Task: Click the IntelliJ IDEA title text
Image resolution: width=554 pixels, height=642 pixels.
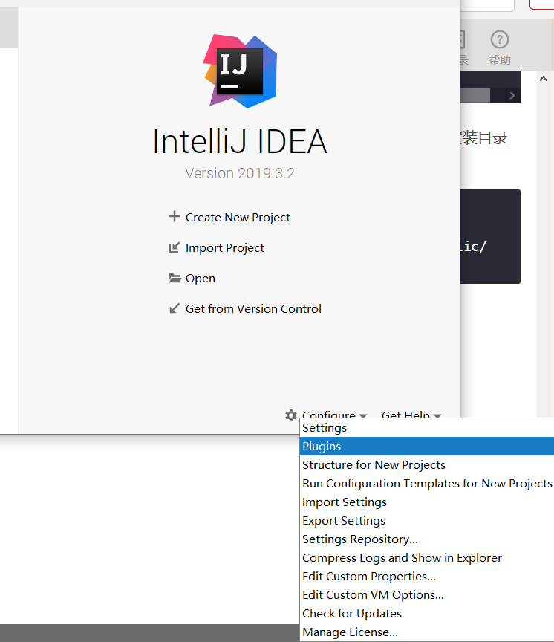Action: [240, 141]
